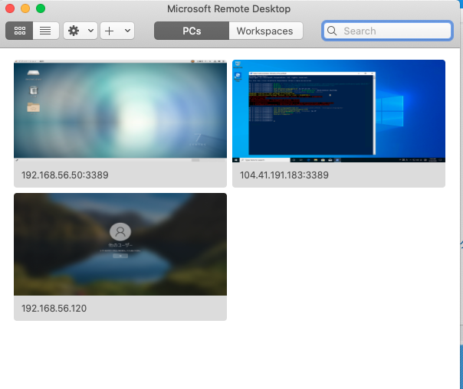Open the 192.168.56.120 login screen thumbnail
The image size is (463, 389).
coord(120,244)
